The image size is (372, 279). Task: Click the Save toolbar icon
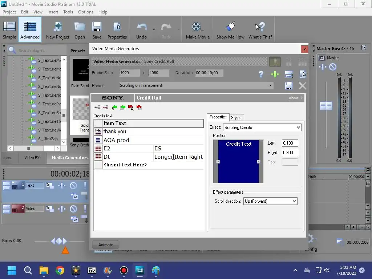(x=97, y=30)
